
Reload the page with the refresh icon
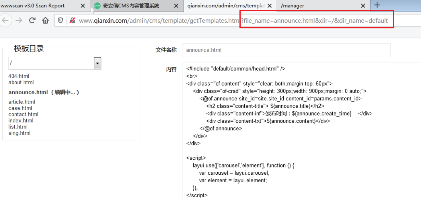tap(32, 20)
